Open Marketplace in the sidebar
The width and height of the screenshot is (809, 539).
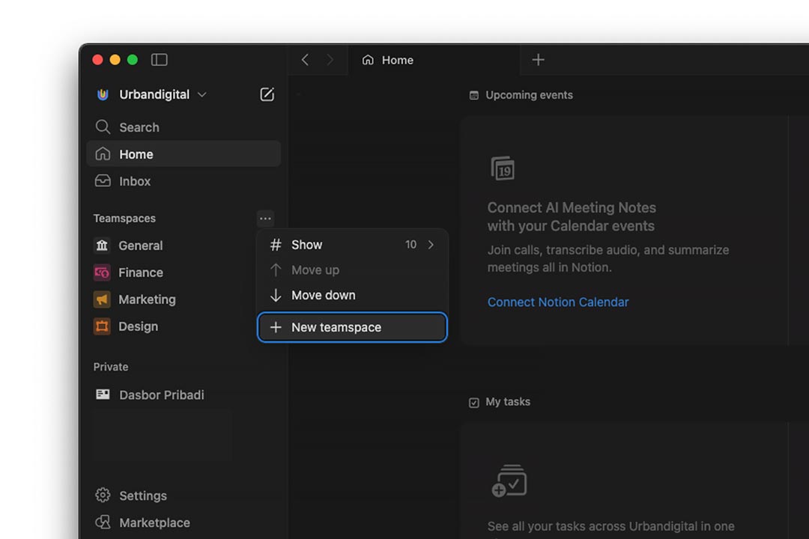184,523
